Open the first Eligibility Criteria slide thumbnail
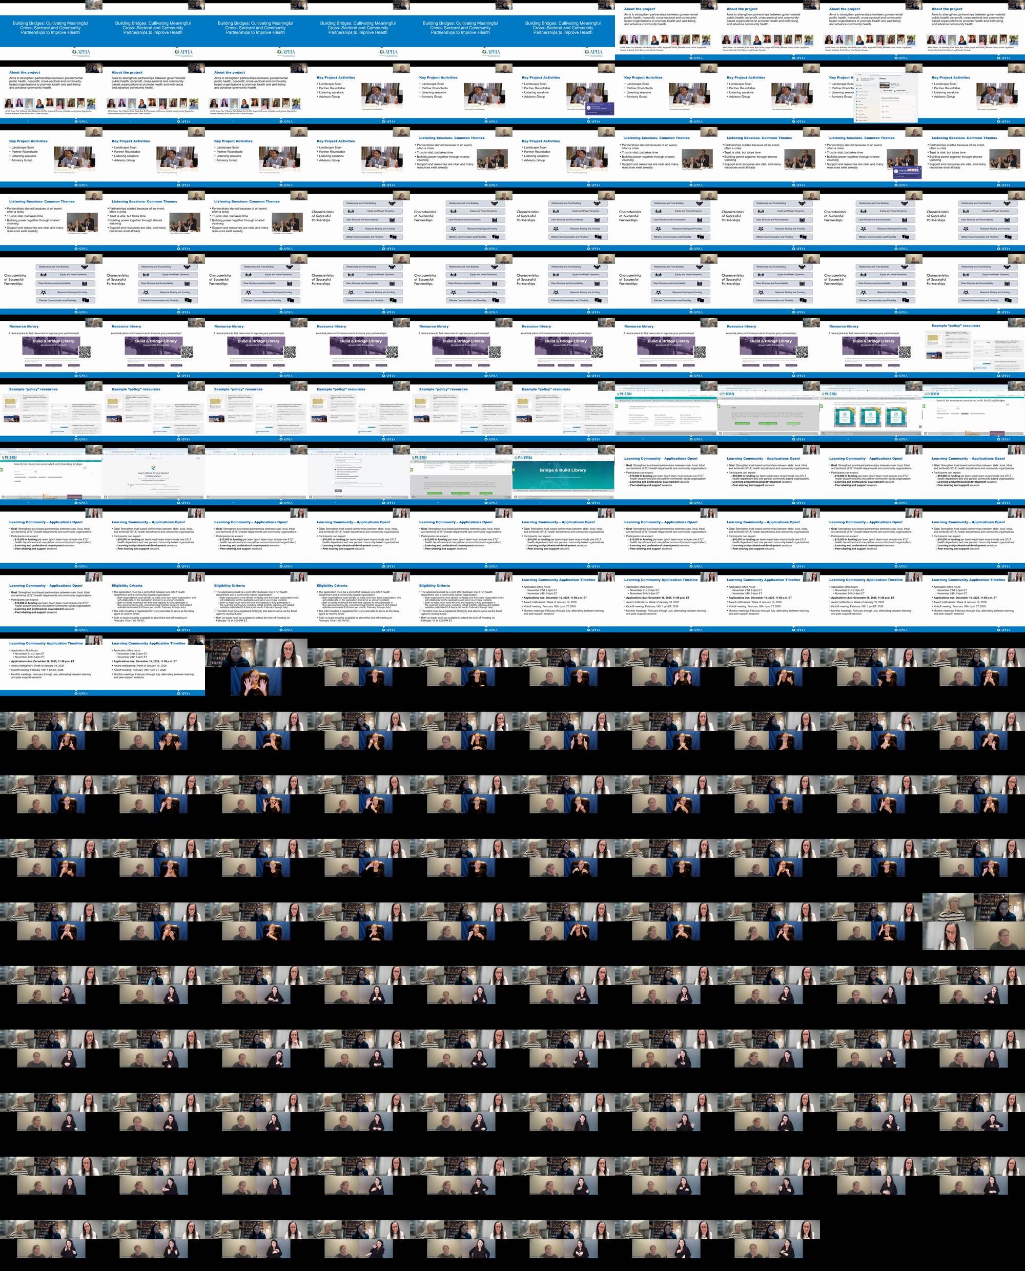The width and height of the screenshot is (1025, 1271). [154, 603]
